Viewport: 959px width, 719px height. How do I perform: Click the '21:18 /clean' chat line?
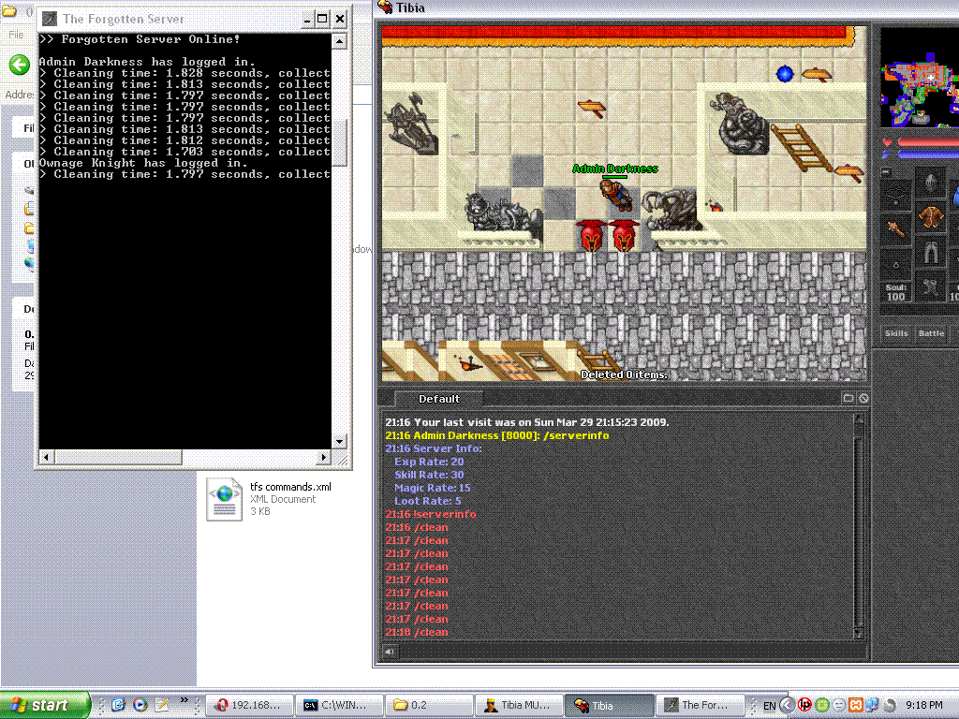(x=417, y=632)
